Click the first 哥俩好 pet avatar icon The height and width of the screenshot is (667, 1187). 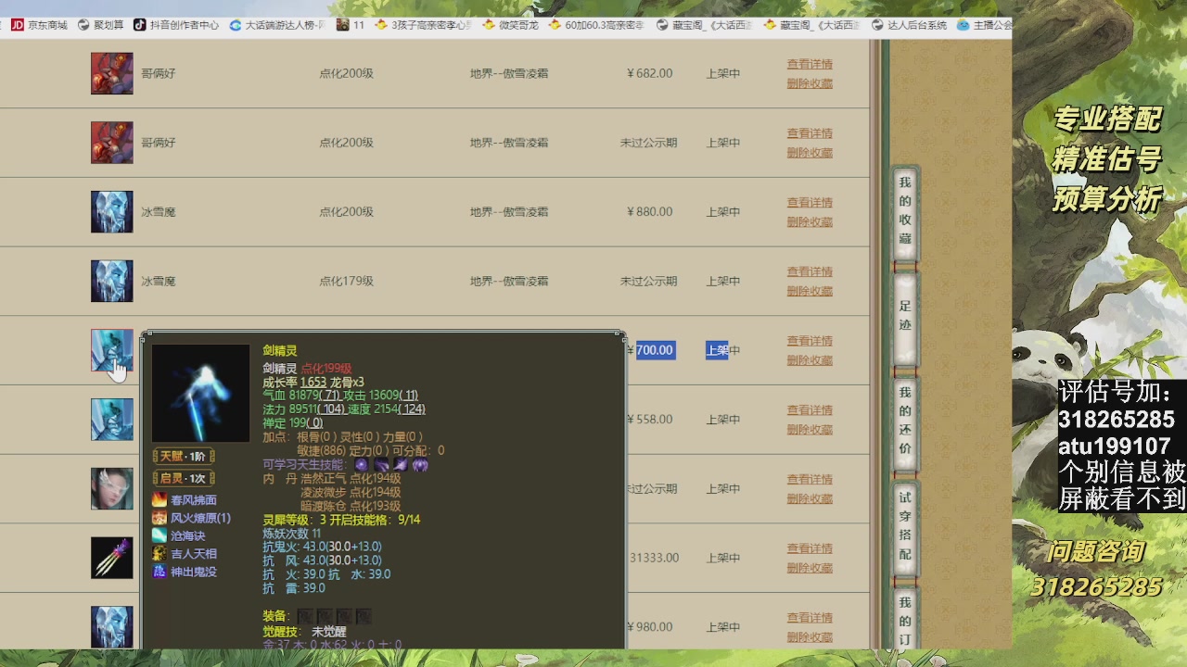[x=111, y=73]
